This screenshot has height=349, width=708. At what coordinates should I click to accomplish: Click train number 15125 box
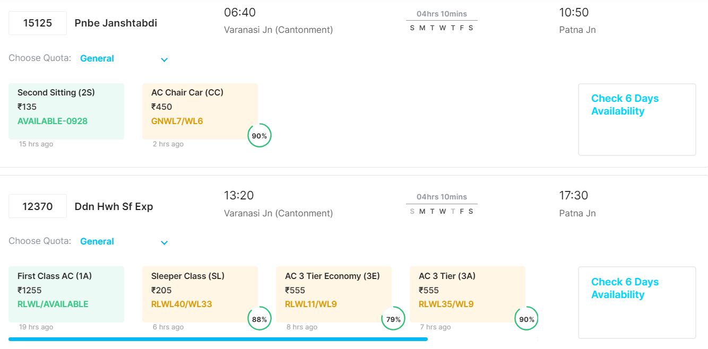point(38,23)
